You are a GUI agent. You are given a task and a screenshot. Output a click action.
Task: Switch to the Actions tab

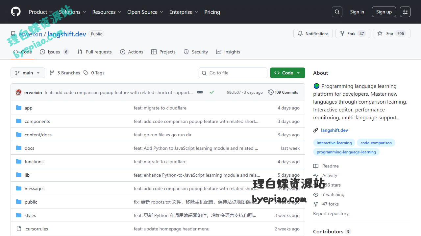(x=132, y=52)
